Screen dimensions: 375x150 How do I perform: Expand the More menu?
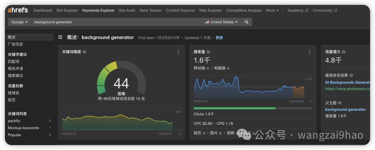click(272, 10)
